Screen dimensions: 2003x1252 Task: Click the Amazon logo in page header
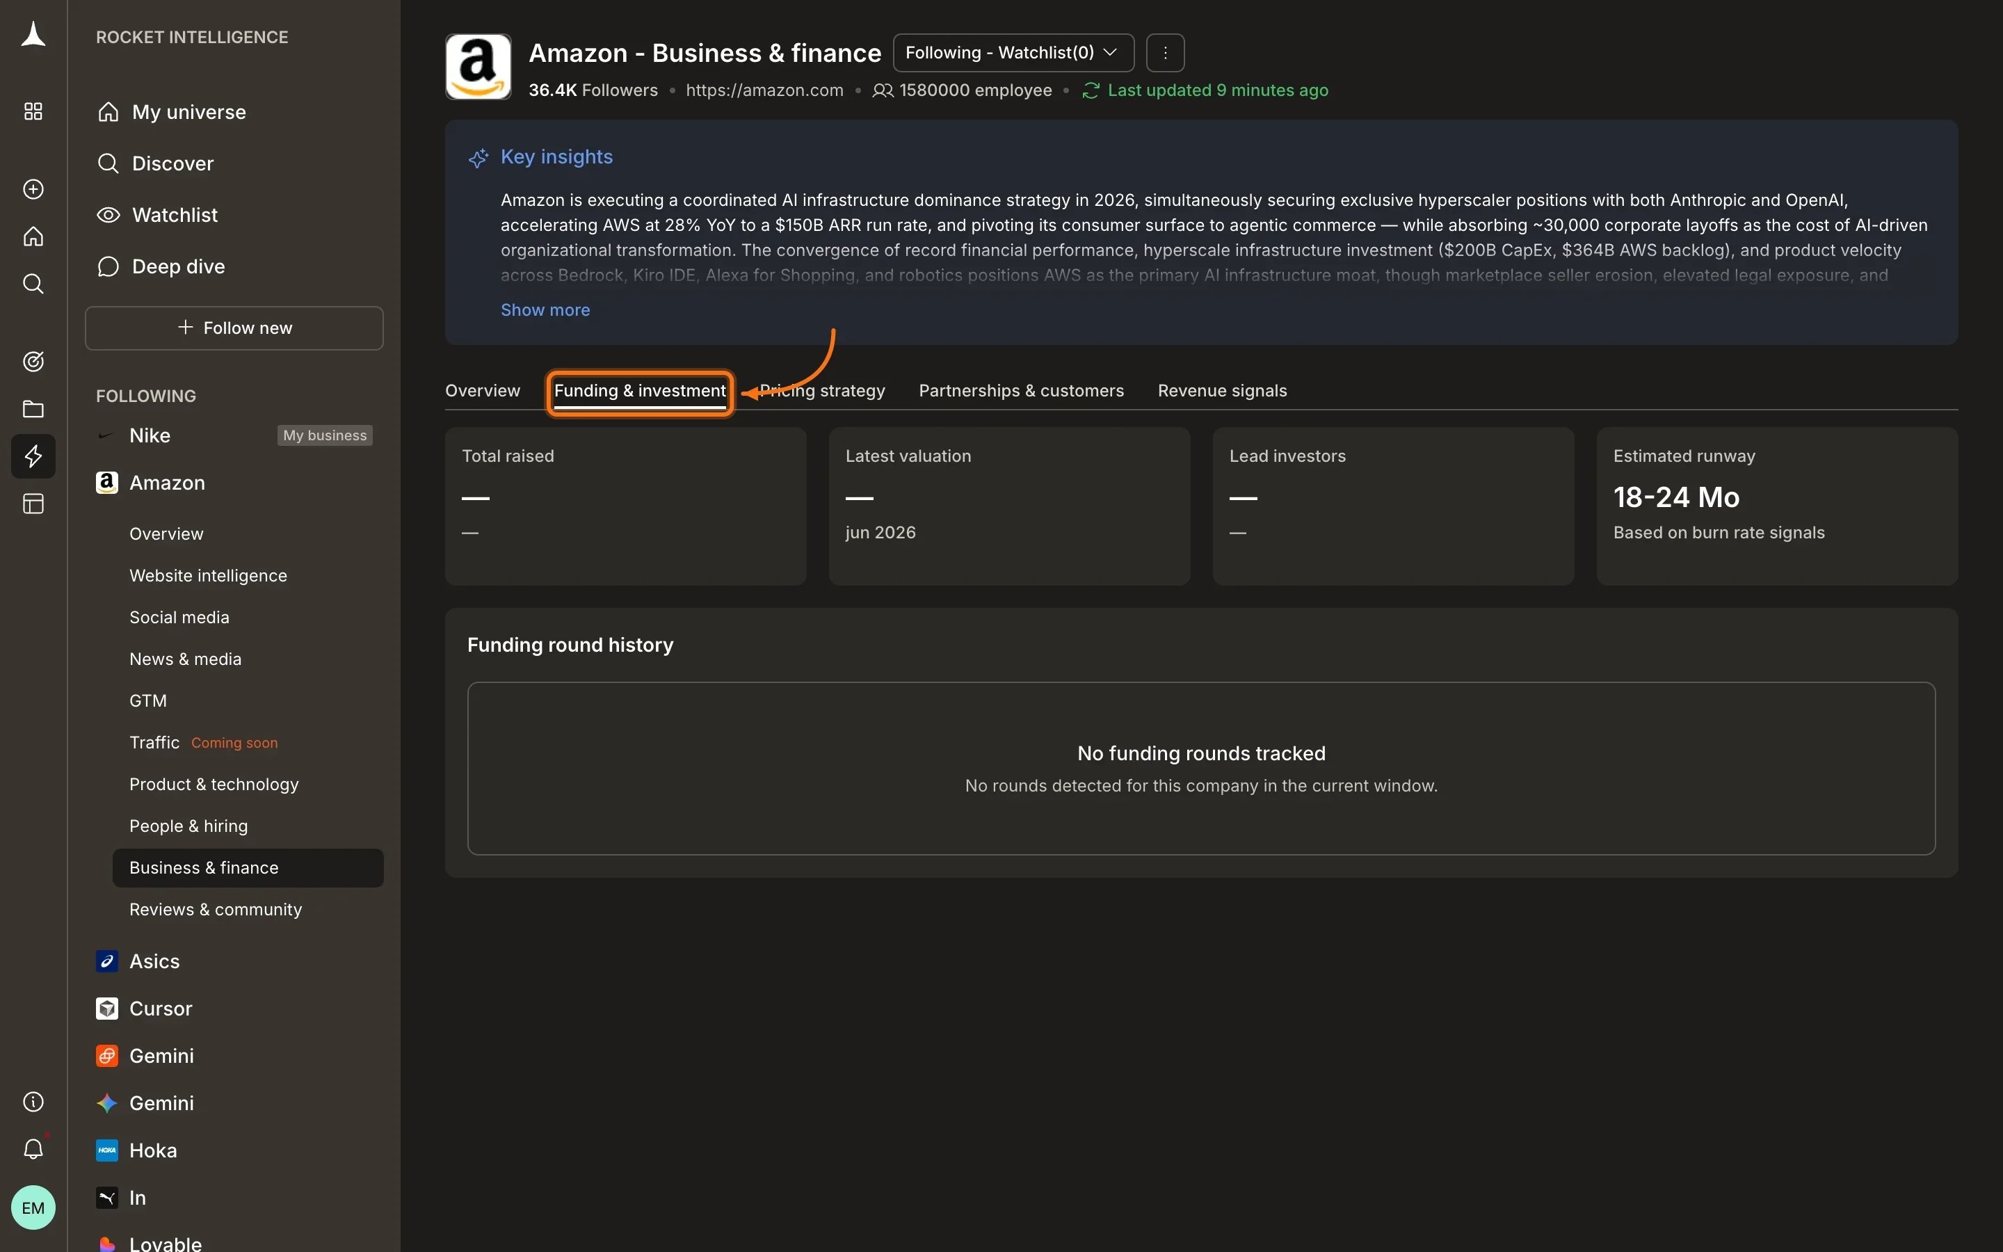tap(478, 67)
